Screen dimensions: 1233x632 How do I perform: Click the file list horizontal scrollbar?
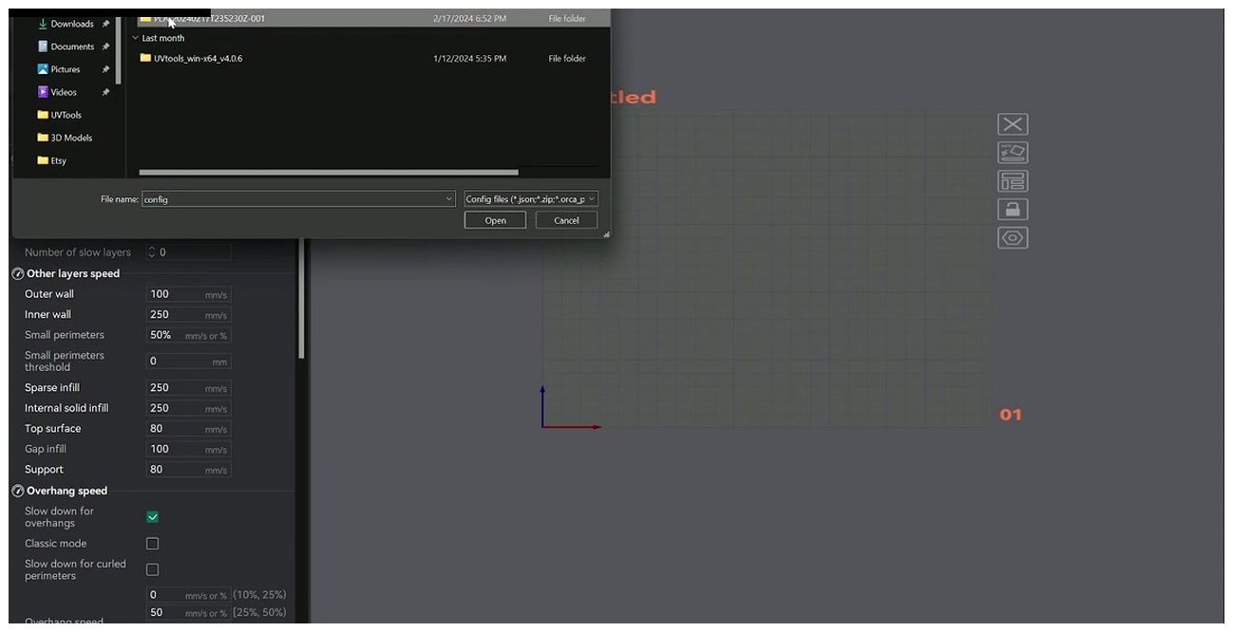pos(329,173)
